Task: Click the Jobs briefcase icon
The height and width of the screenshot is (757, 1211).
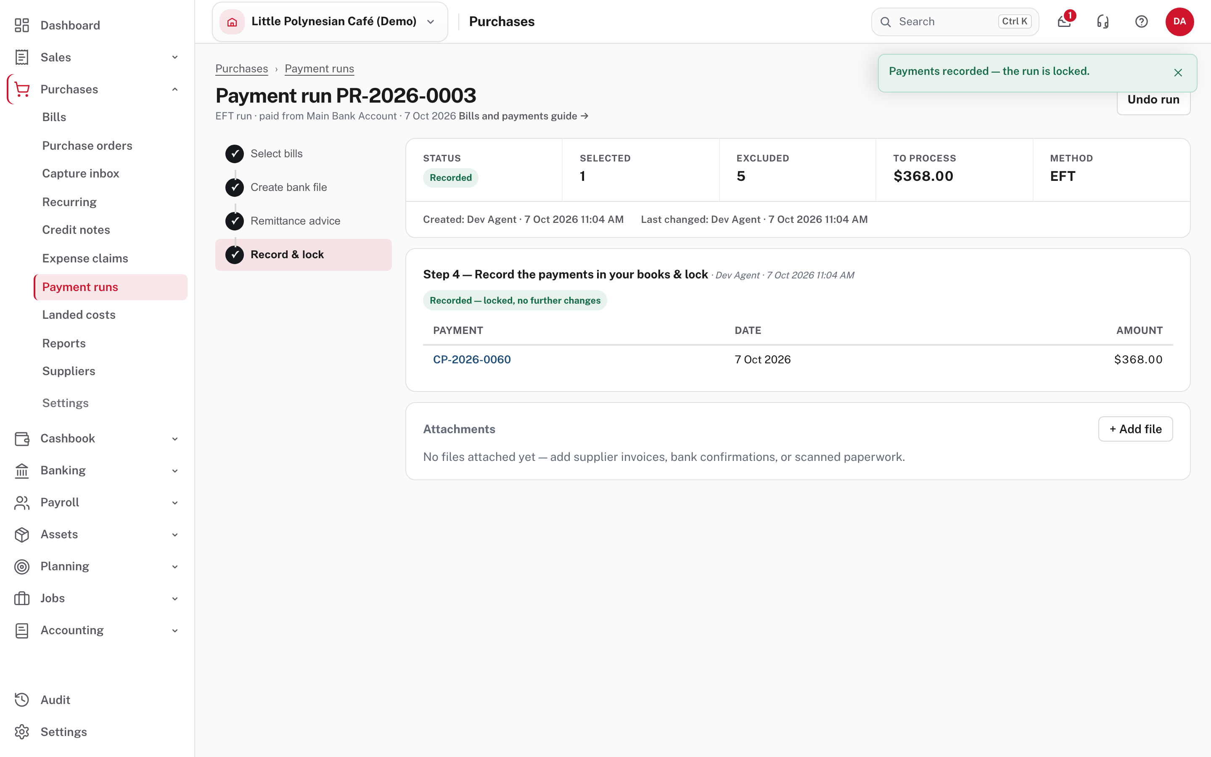Action: coord(21,599)
